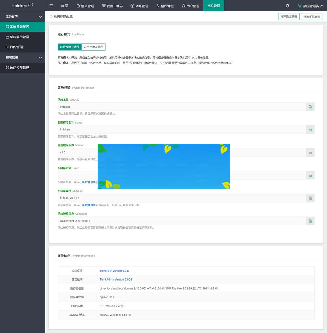Go to 转账管理 in top navigation
This screenshot has height=333, width=327.
139,6
